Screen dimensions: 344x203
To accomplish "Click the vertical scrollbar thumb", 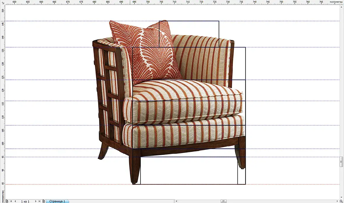I will point(341,162).
